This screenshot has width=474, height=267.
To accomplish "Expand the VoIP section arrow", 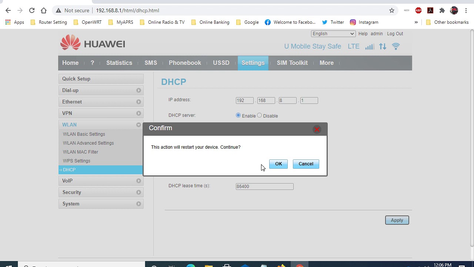I will click(138, 181).
